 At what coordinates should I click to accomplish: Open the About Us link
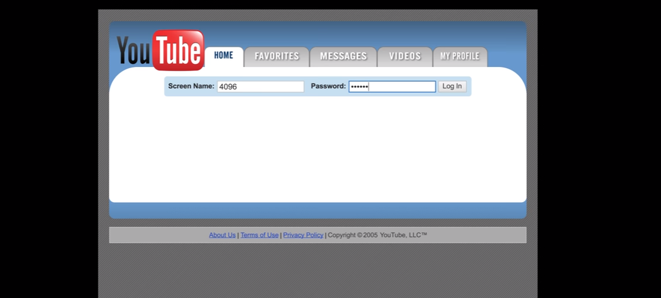(x=222, y=235)
